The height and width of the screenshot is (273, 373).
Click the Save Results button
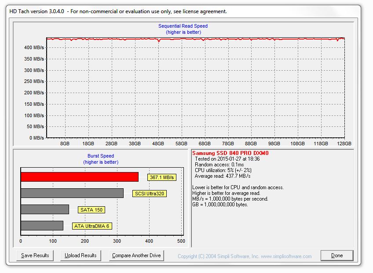(x=35, y=255)
